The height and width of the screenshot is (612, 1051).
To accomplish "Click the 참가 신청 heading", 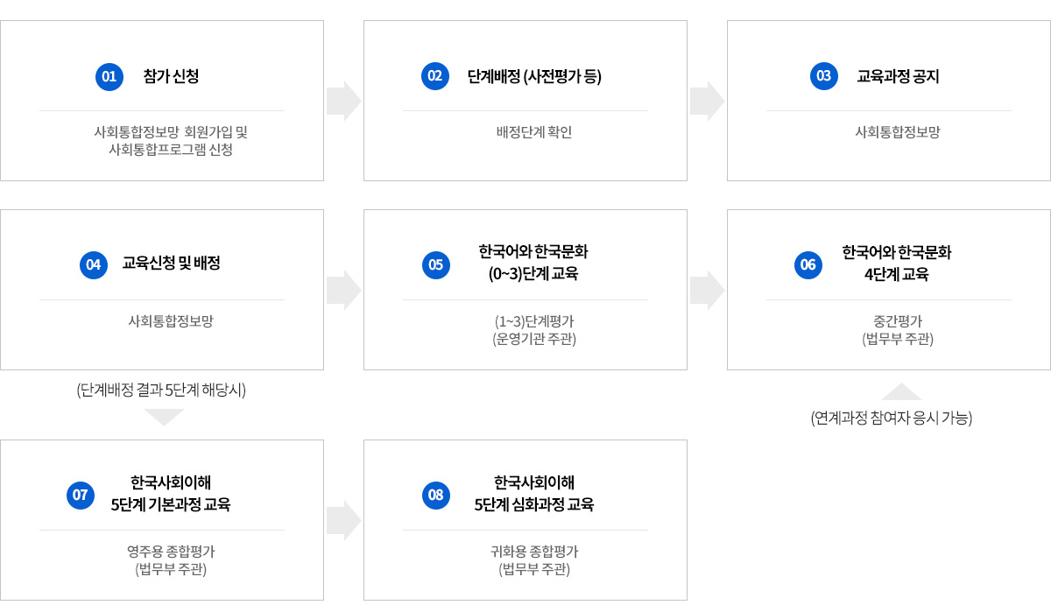I will coord(171,77).
